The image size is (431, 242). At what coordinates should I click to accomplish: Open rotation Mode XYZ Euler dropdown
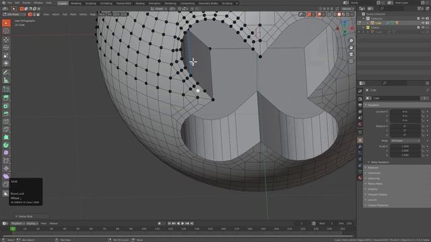coord(405,140)
